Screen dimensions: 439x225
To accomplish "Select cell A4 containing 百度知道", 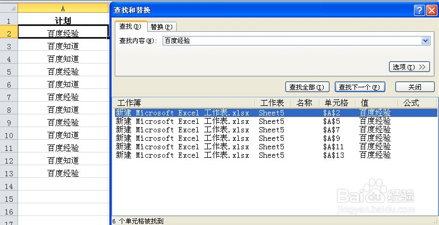I will pyautogui.click(x=63, y=57).
